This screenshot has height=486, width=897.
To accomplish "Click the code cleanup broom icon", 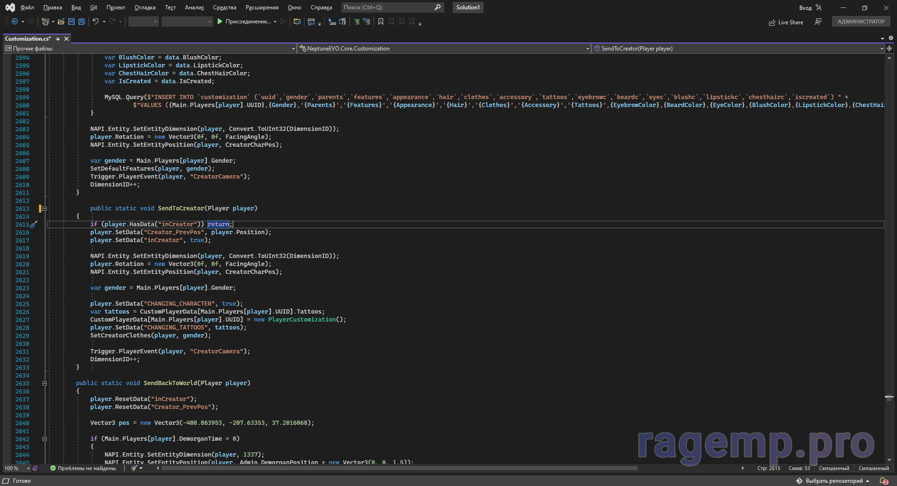I will 134,468.
